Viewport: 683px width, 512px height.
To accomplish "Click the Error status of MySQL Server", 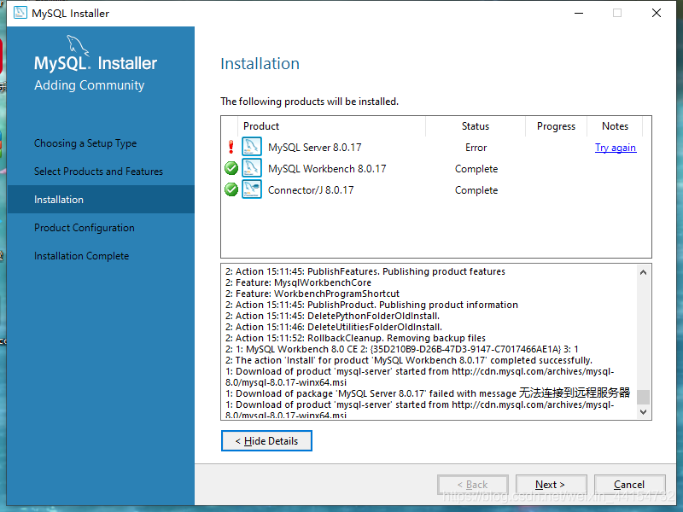I will tap(476, 148).
